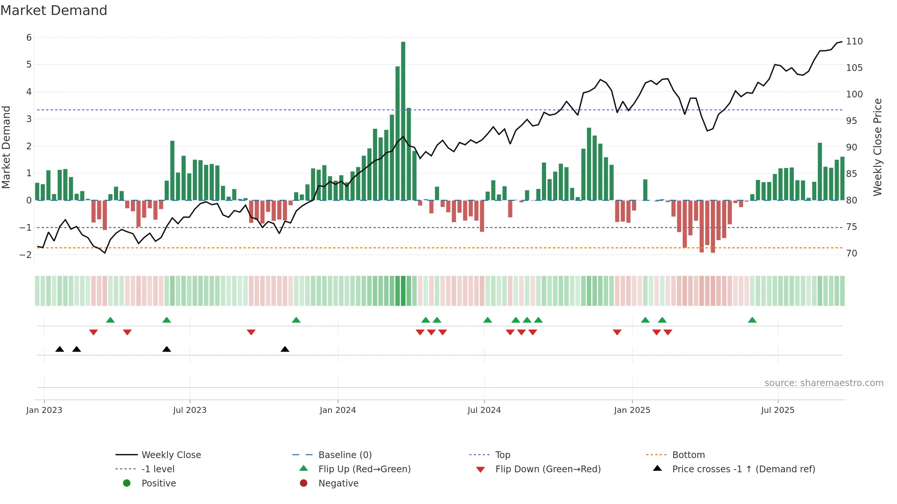Toggle the Bottom legend entry
Viewport: 897px width, 504px height.
(x=676, y=455)
